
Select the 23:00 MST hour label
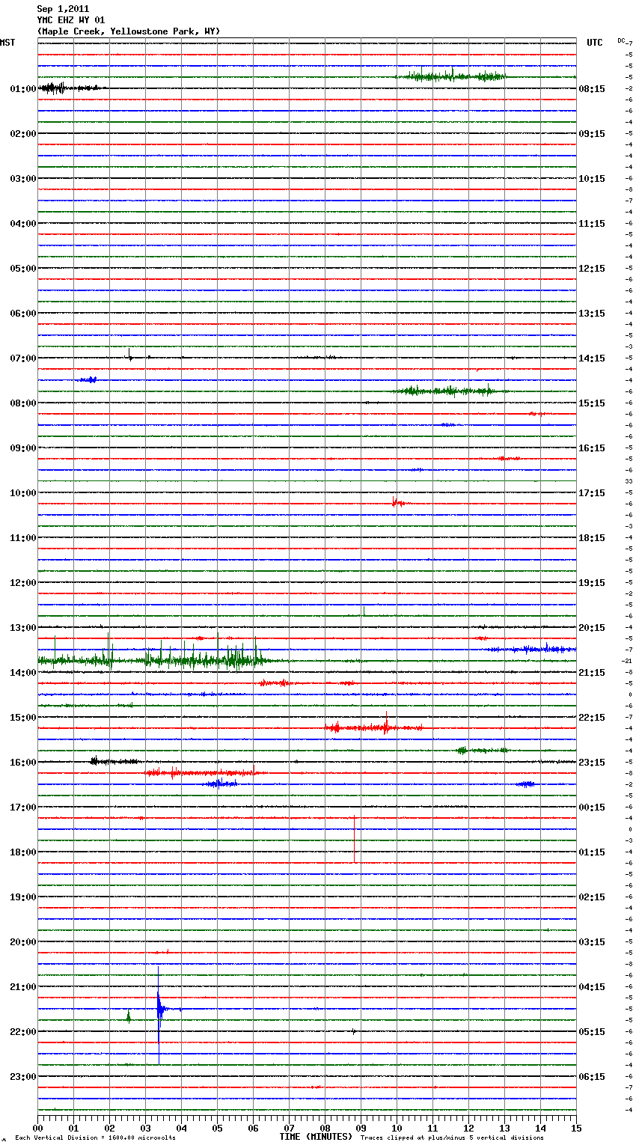click(x=23, y=1077)
